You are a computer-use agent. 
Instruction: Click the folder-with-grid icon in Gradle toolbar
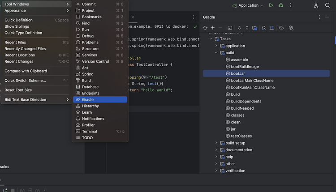pyautogui.click(x=254, y=28)
